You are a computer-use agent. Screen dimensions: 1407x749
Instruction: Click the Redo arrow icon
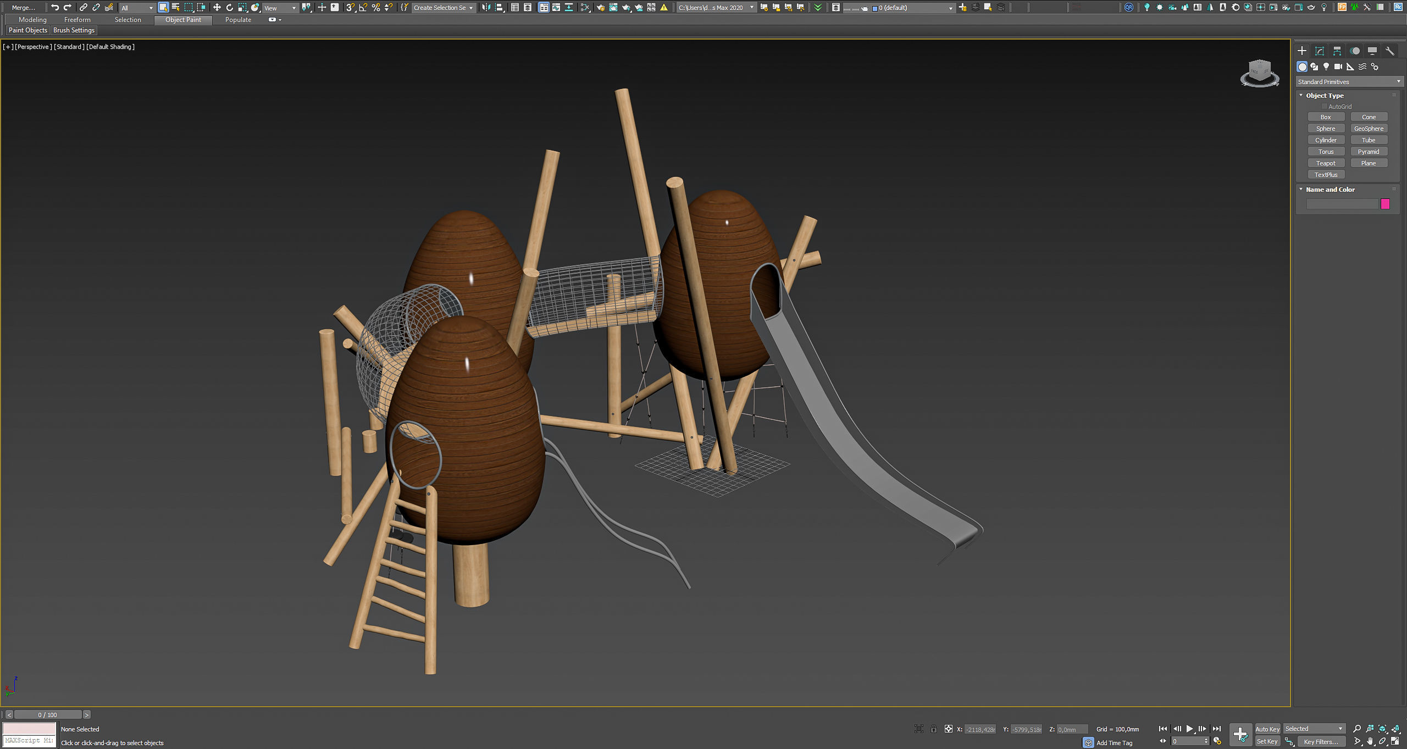68,7
